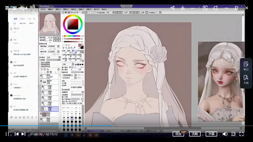Open the 倍速 playback speed options

tap(178, 134)
